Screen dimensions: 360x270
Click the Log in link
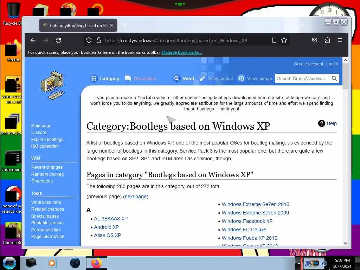pyautogui.click(x=332, y=64)
